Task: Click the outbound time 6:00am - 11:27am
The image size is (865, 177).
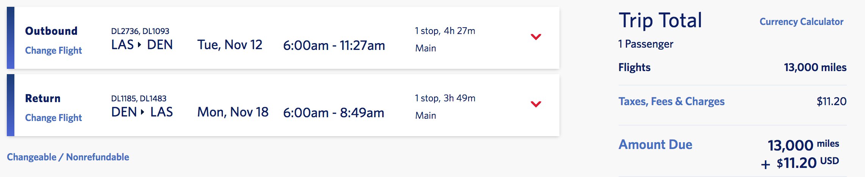Action: tap(334, 45)
